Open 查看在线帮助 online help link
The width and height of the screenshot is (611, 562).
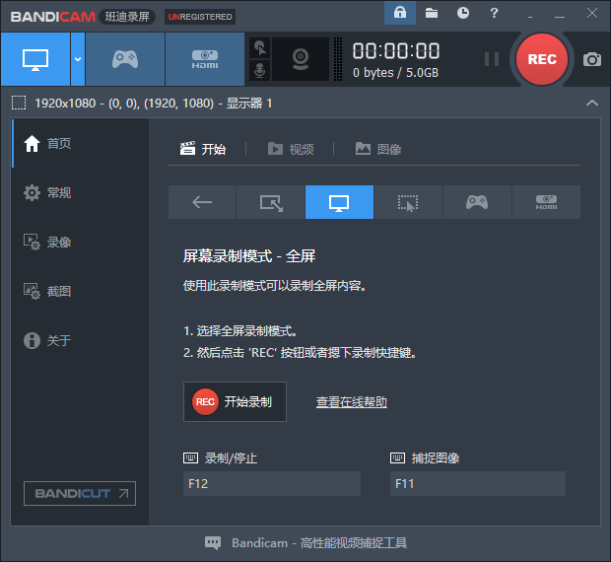click(352, 402)
